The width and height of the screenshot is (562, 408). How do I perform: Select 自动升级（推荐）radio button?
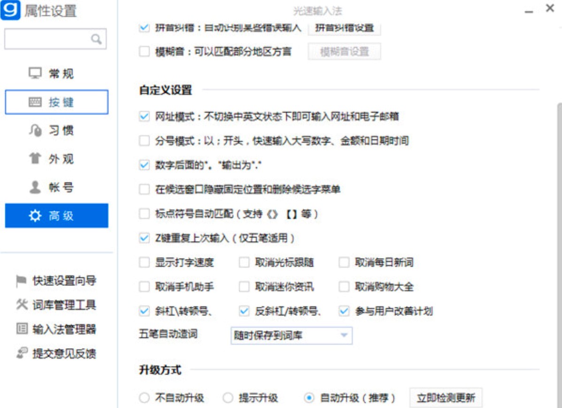[309, 398]
